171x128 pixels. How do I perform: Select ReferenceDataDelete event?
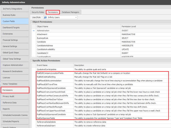tap(101, 122)
